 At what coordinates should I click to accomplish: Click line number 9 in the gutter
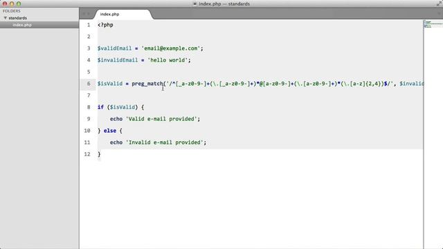pos(89,119)
